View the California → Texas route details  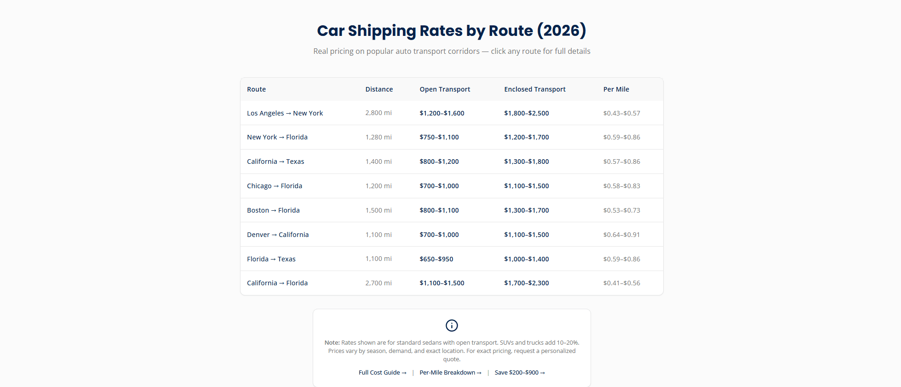(x=275, y=162)
